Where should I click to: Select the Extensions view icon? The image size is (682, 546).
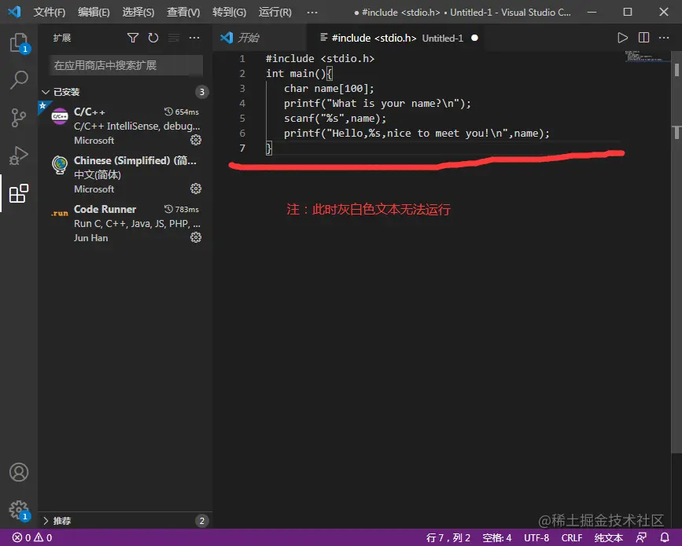click(x=19, y=193)
